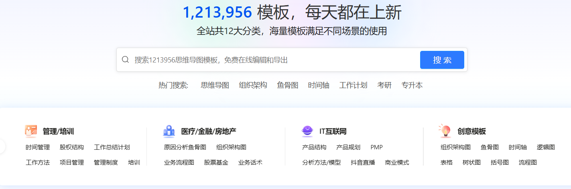Click hot search tag 组织架构
571x189 pixels.
(253, 85)
